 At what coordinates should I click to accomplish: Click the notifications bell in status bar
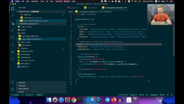click(172, 95)
